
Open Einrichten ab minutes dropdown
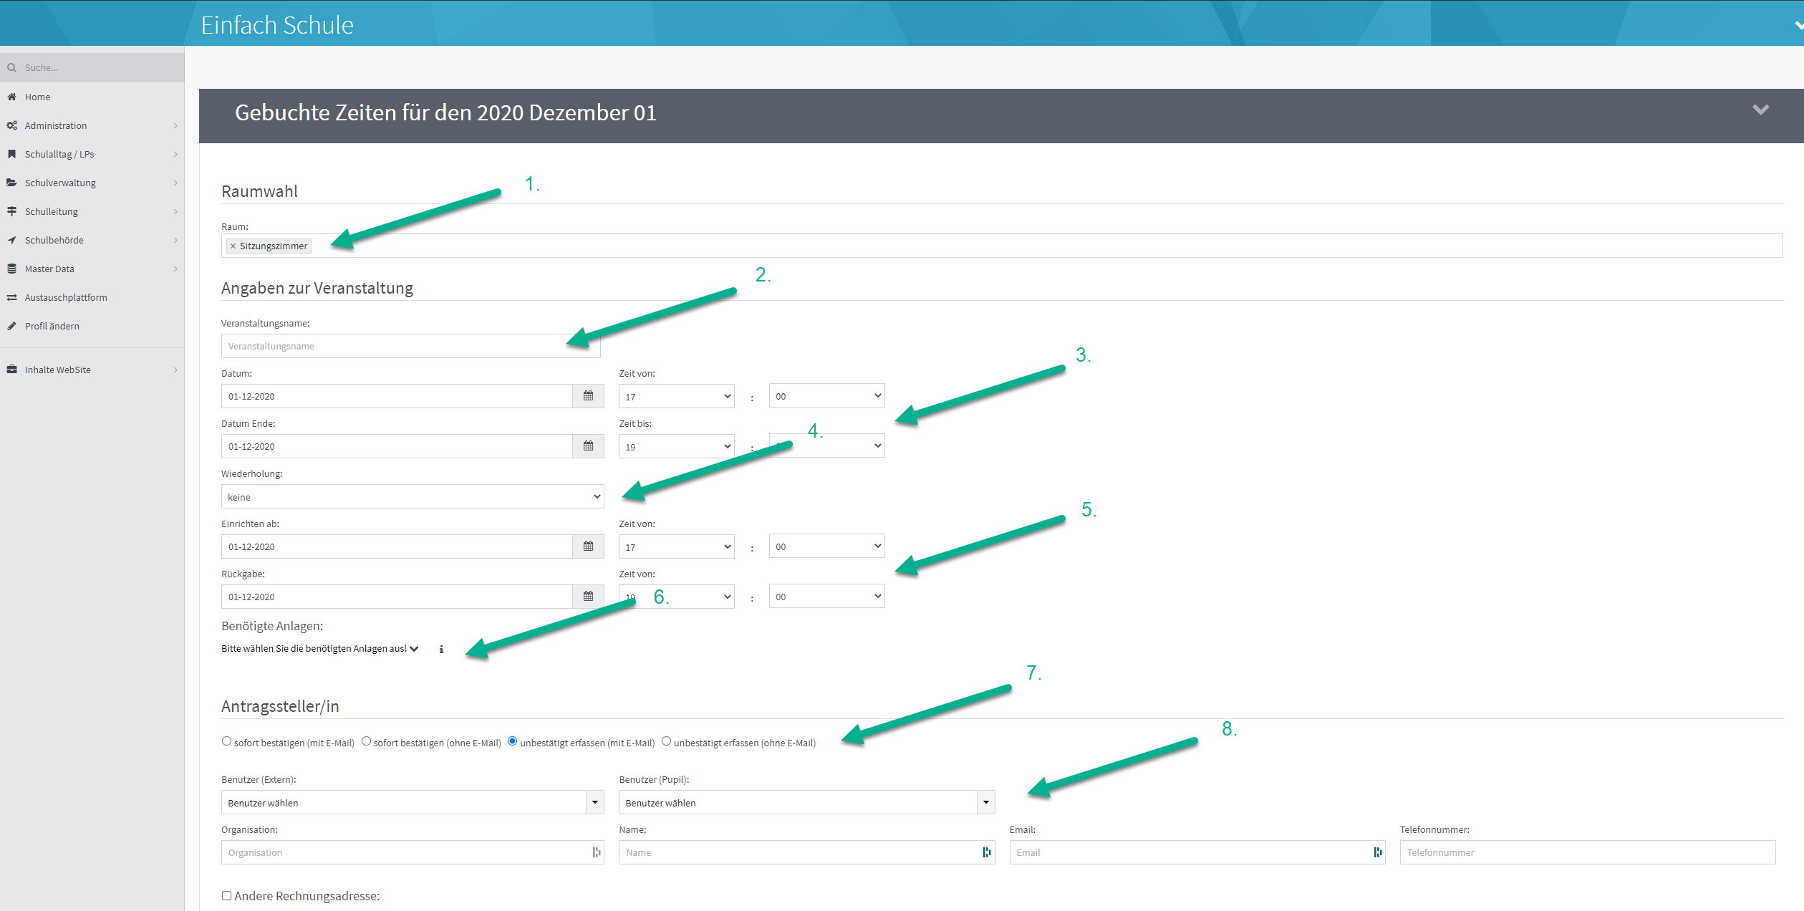[x=826, y=546]
